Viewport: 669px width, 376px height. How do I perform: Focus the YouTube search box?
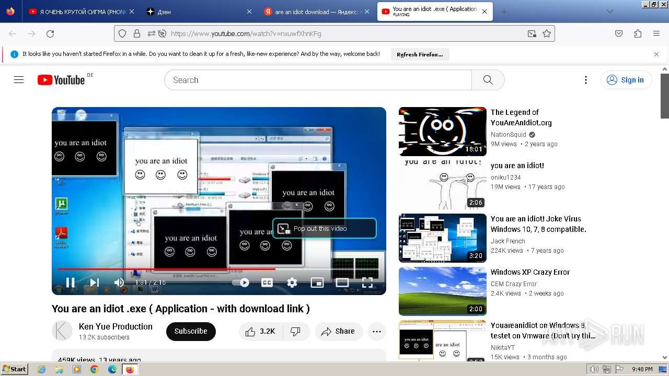click(318, 80)
